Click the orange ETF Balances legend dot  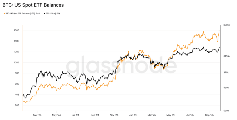[4, 13]
